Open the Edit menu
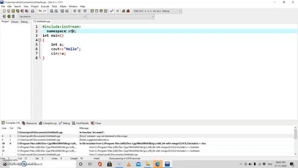The image size is (298, 168). [9, 6]
